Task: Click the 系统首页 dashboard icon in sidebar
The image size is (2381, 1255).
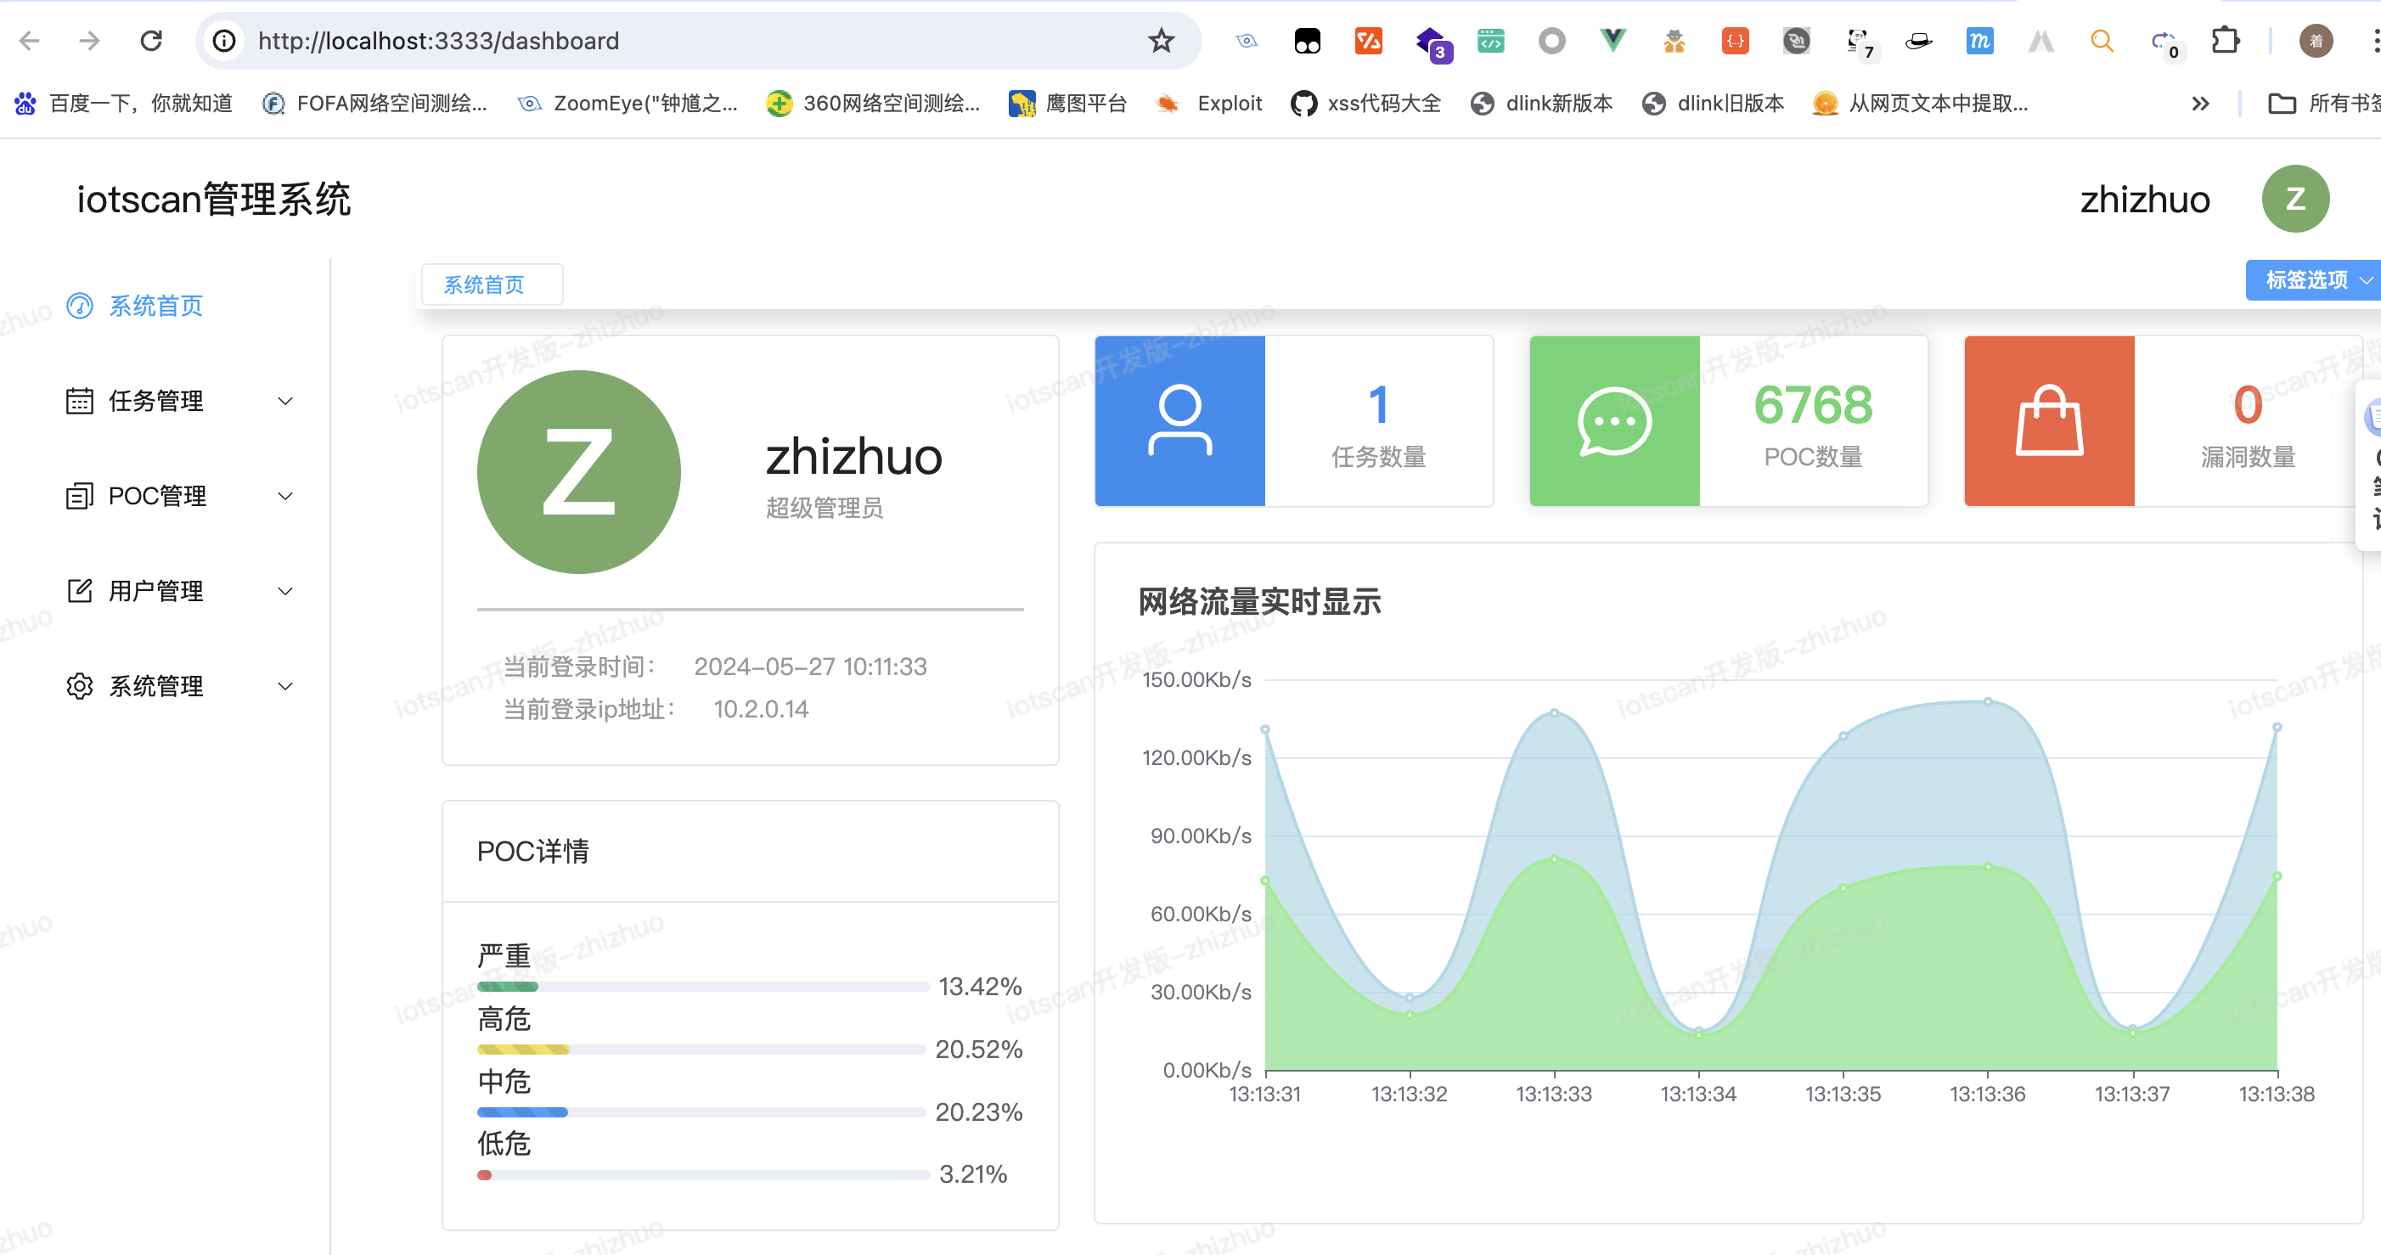Action: coord(80,306)
